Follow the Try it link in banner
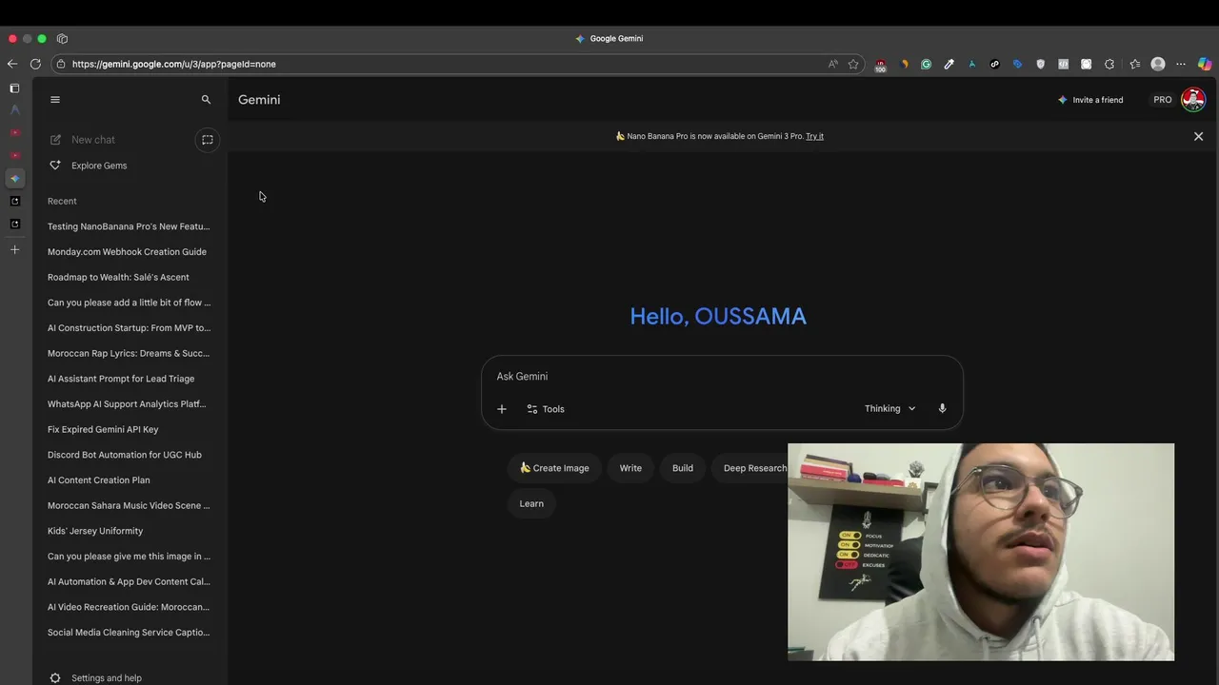This screenshot has width=1219, height=685. pos(814,136)
